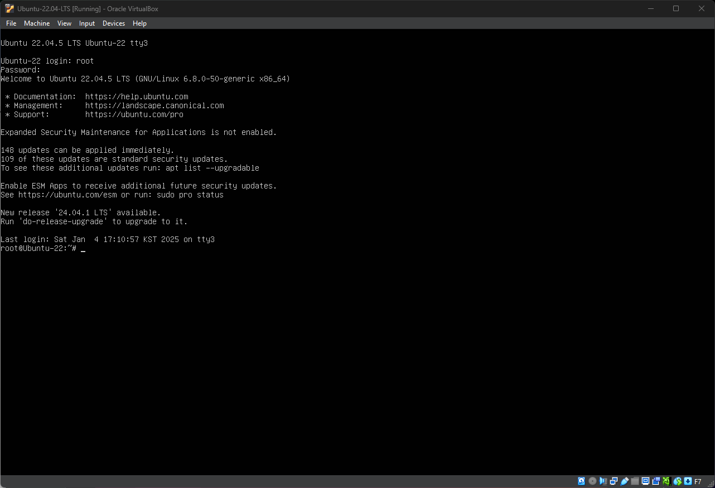
Task: Click the 'Welcome to Ubuntu 22.04.5 LTS' line
Action: [x=146, y=79]
